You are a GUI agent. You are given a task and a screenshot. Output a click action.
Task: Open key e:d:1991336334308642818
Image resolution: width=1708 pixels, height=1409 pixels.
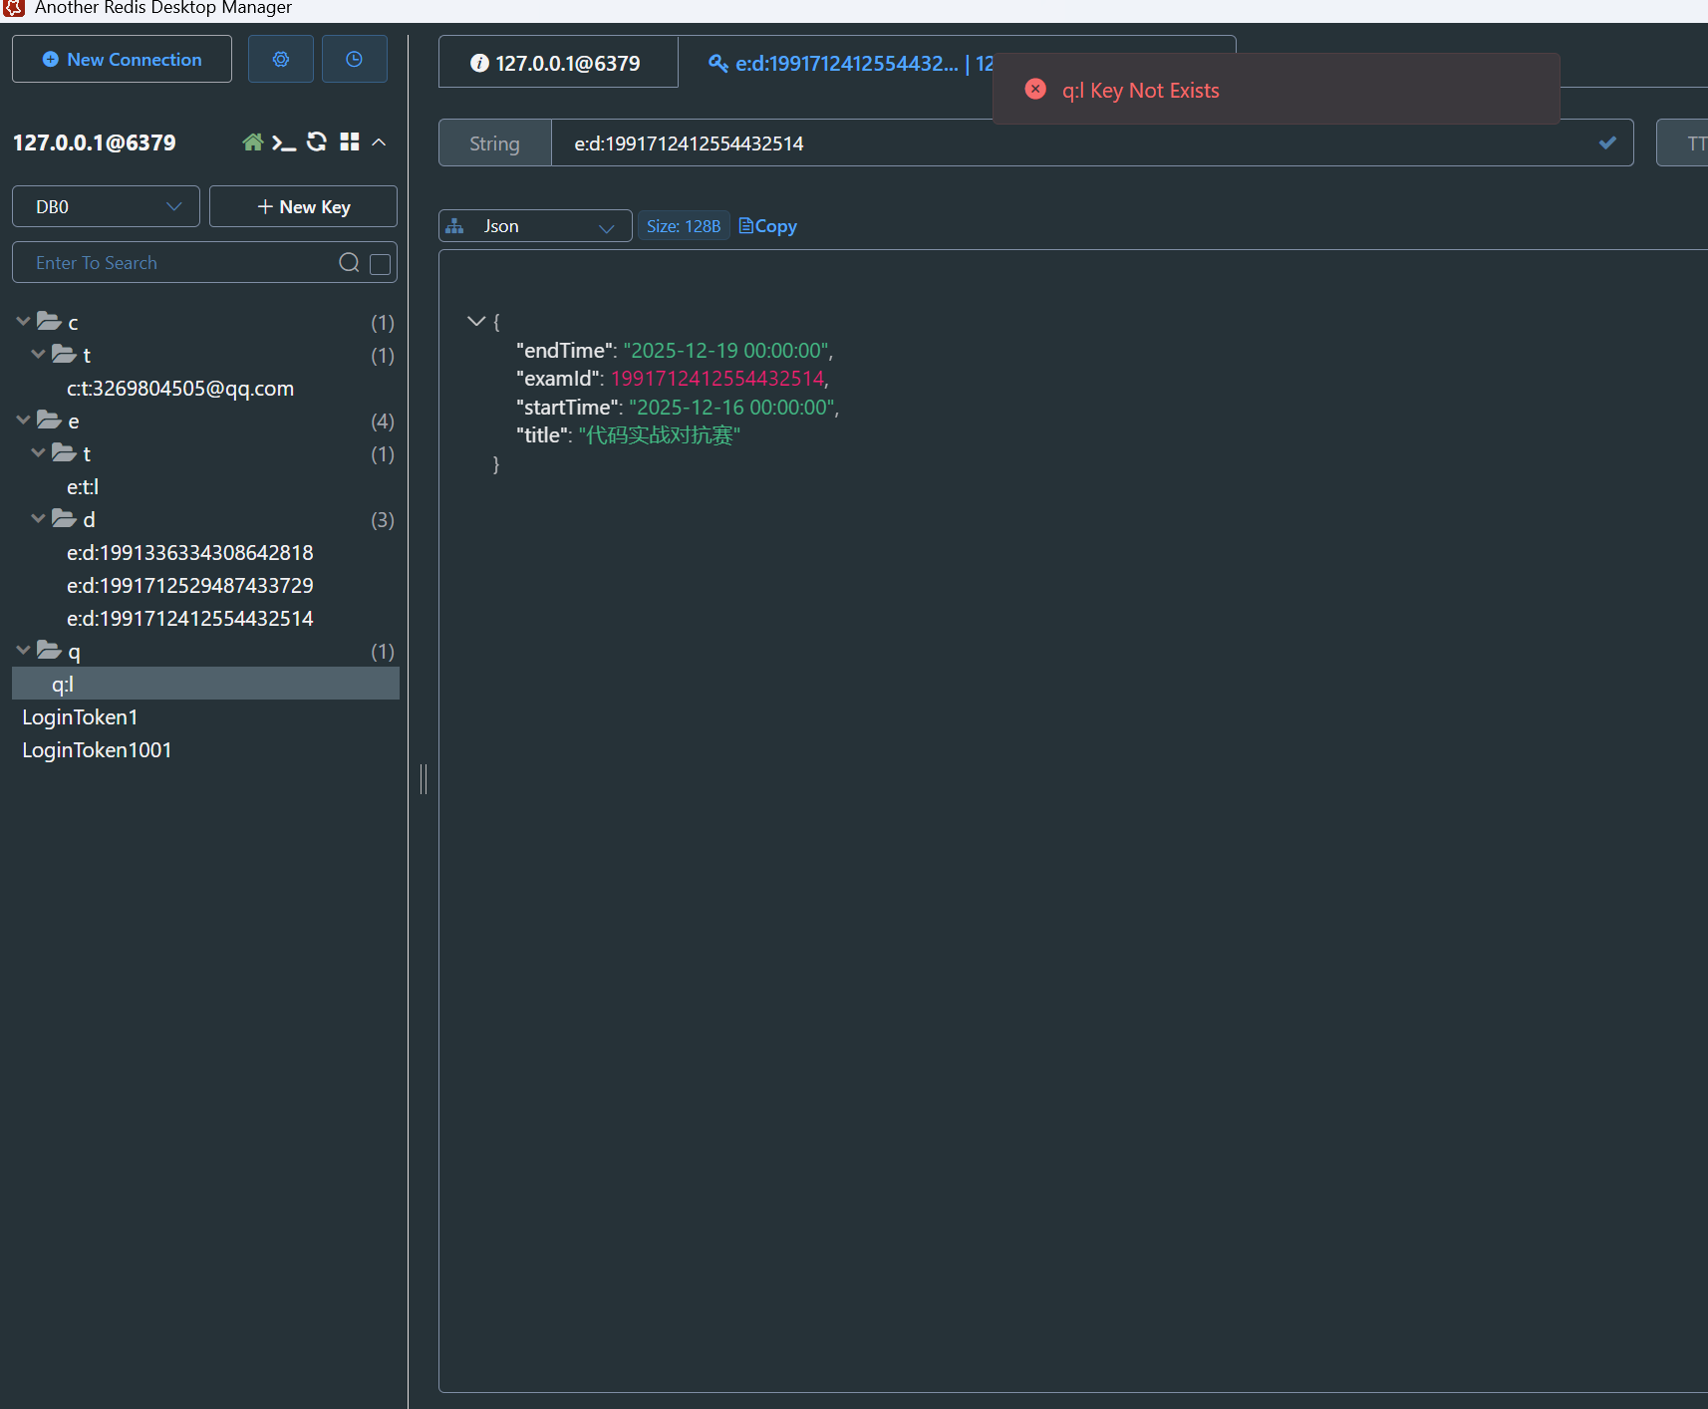(190, 552)
